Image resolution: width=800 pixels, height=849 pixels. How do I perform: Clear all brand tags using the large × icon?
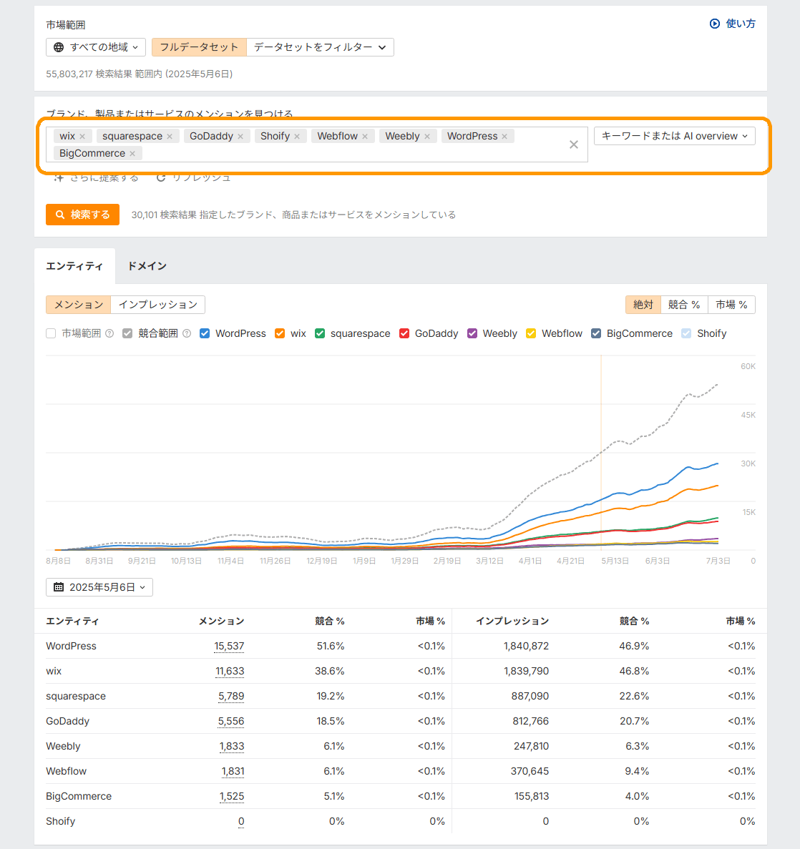click(573, 144)
